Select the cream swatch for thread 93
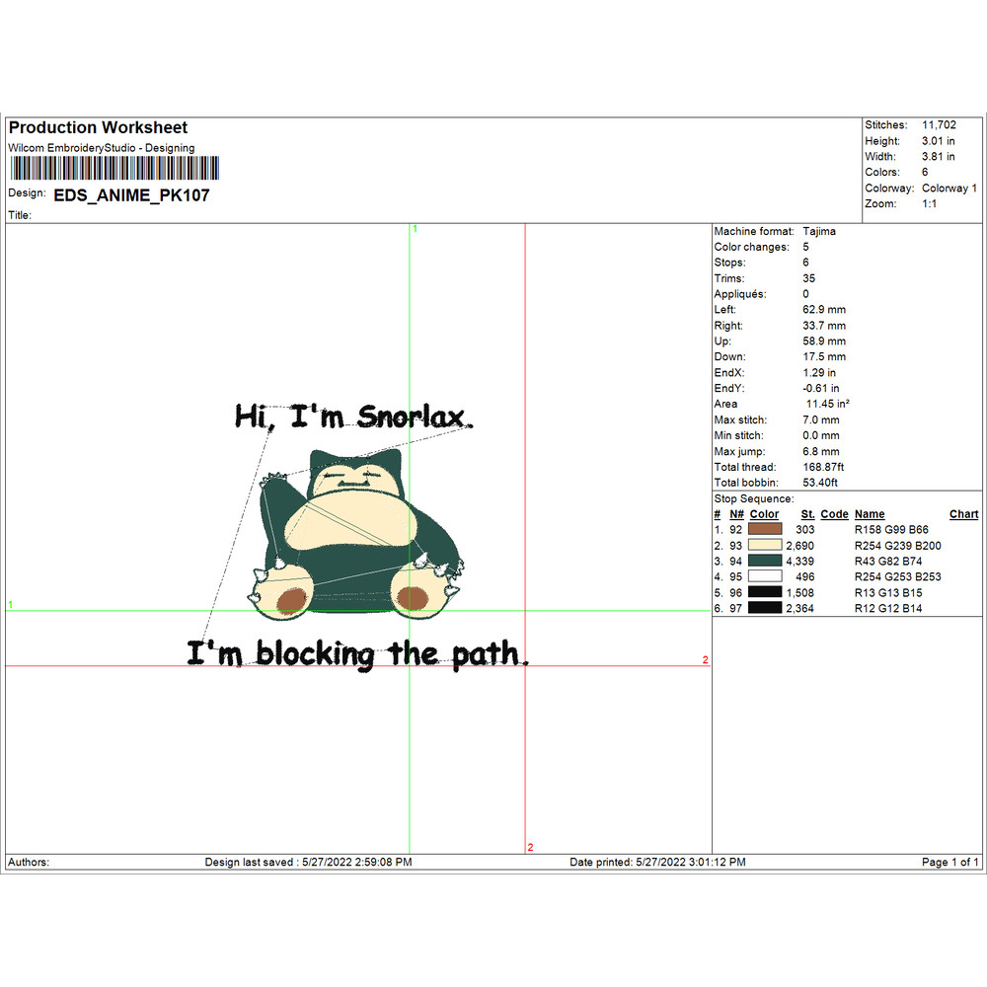This screenshot has height=987, width=987. pos(765,546)
